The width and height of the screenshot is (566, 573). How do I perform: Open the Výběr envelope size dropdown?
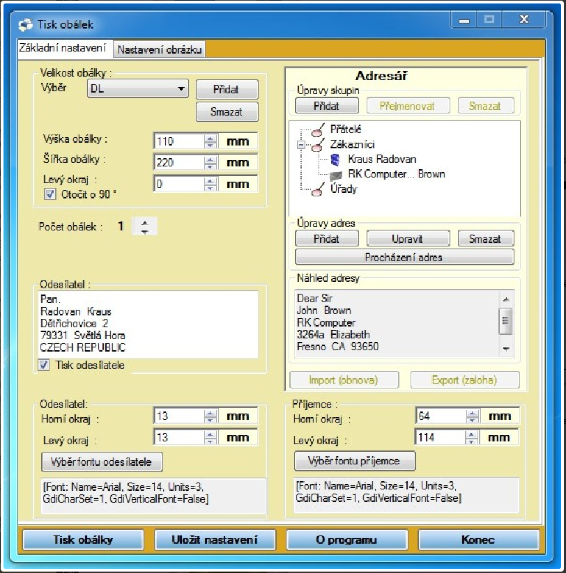point(138,89)
